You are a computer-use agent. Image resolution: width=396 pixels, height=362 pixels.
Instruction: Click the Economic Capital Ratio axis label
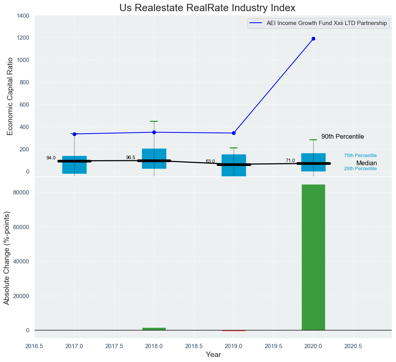[10, 96]
